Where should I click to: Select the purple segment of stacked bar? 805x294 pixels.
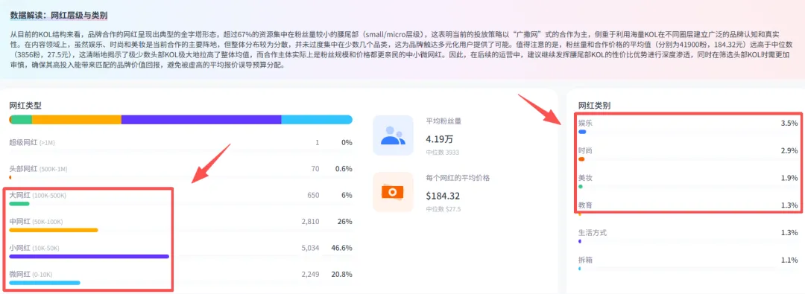pyautogui.click(x=201, y=120)
